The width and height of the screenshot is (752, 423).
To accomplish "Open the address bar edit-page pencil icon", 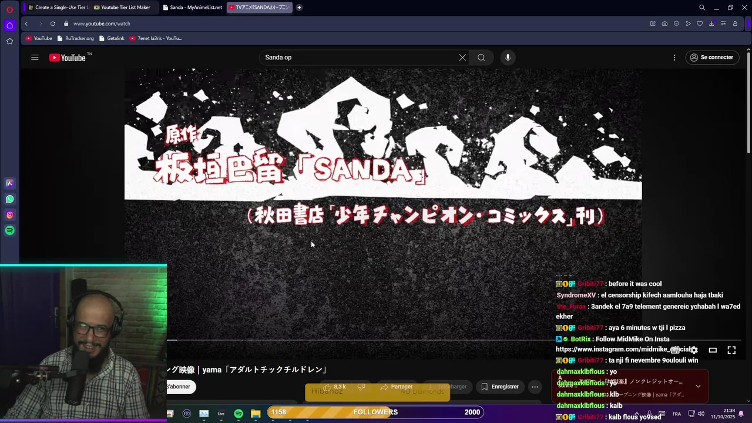I will pyautogui.click(x=653, y=23).
